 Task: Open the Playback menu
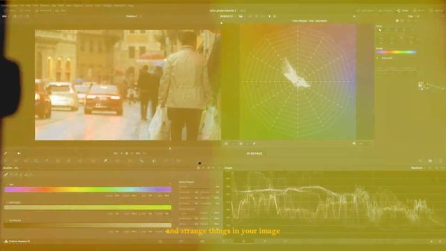78,6
